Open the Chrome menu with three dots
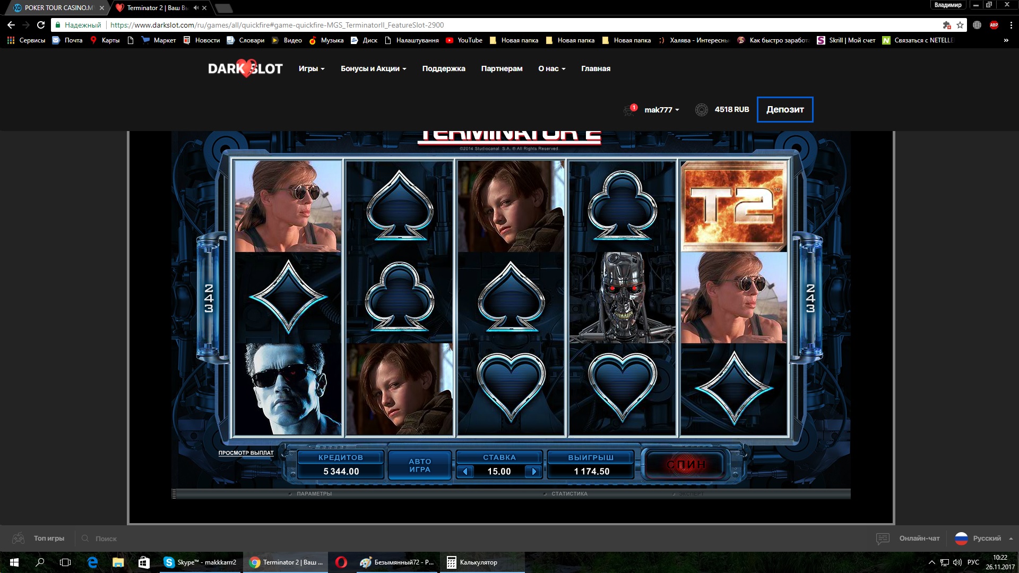1019x573 pixels. click(x=1011, y=25)
